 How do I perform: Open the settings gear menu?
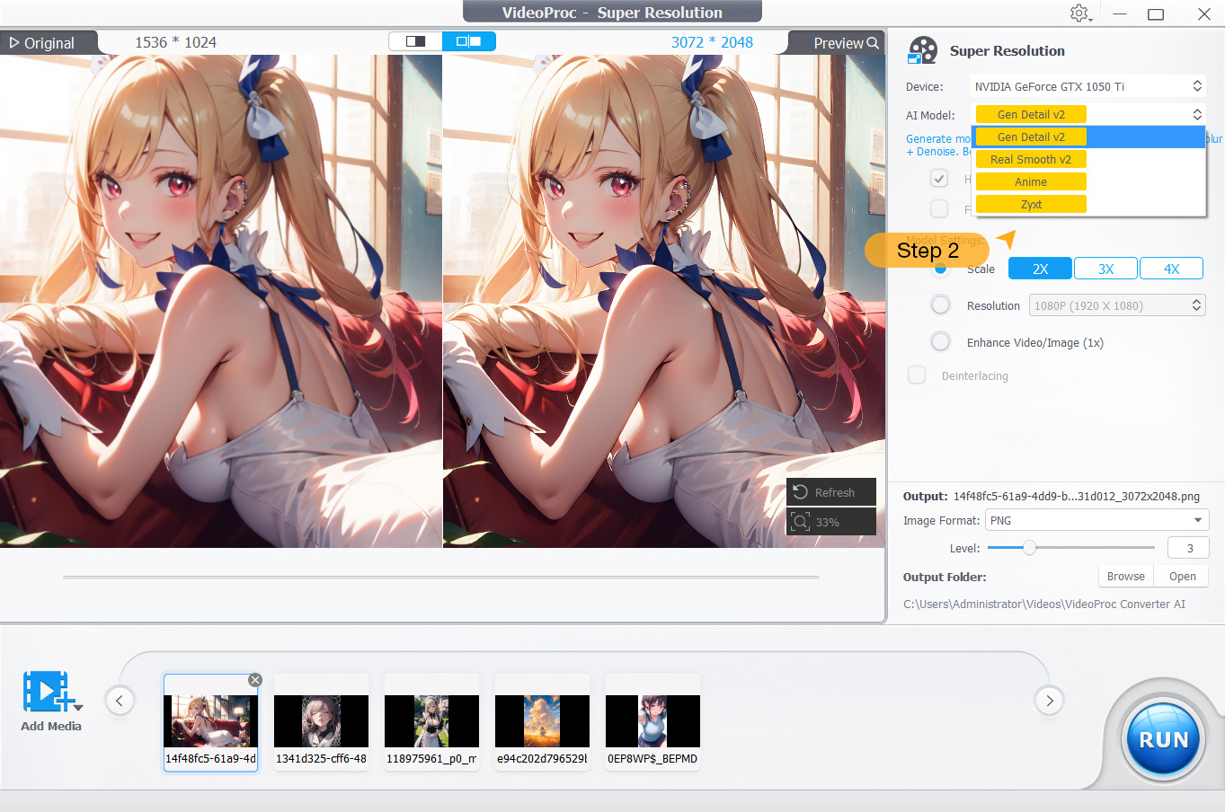1080,13
